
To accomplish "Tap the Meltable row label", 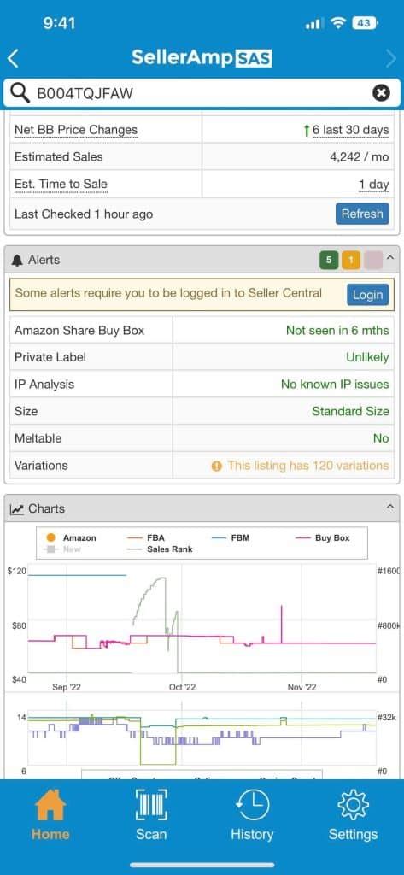I will click(38, 438).
